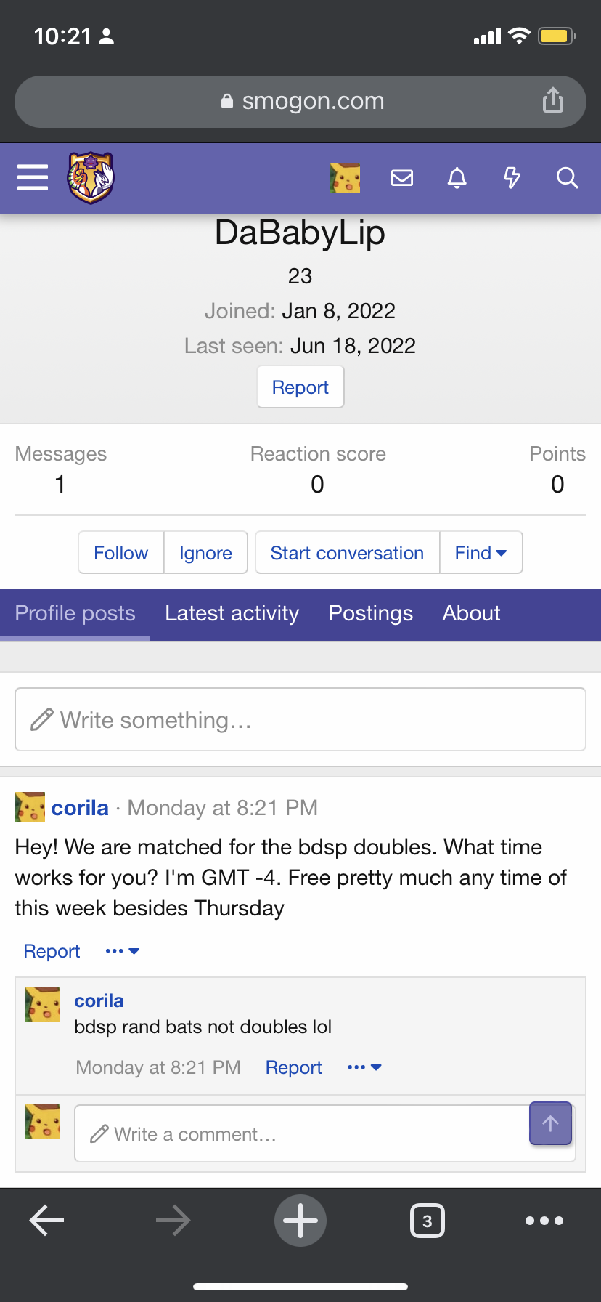Viewport: 601px width, 1302px height.
Task: Open the tab switcher showing 3 tabs
Action: 427,1221
